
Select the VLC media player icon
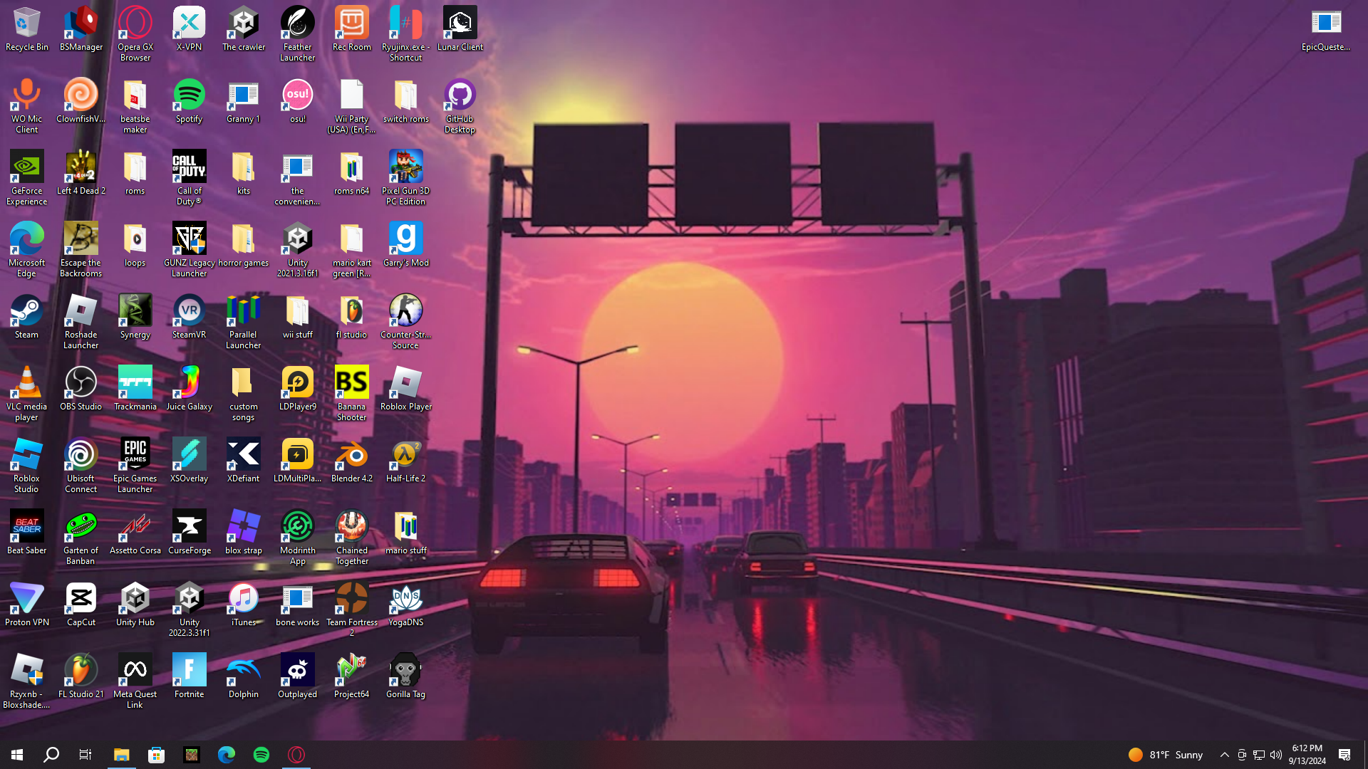[x=27, y=394]
